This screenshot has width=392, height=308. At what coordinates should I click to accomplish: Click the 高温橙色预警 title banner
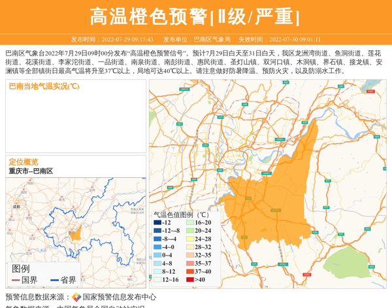click(x=195, y=16)
